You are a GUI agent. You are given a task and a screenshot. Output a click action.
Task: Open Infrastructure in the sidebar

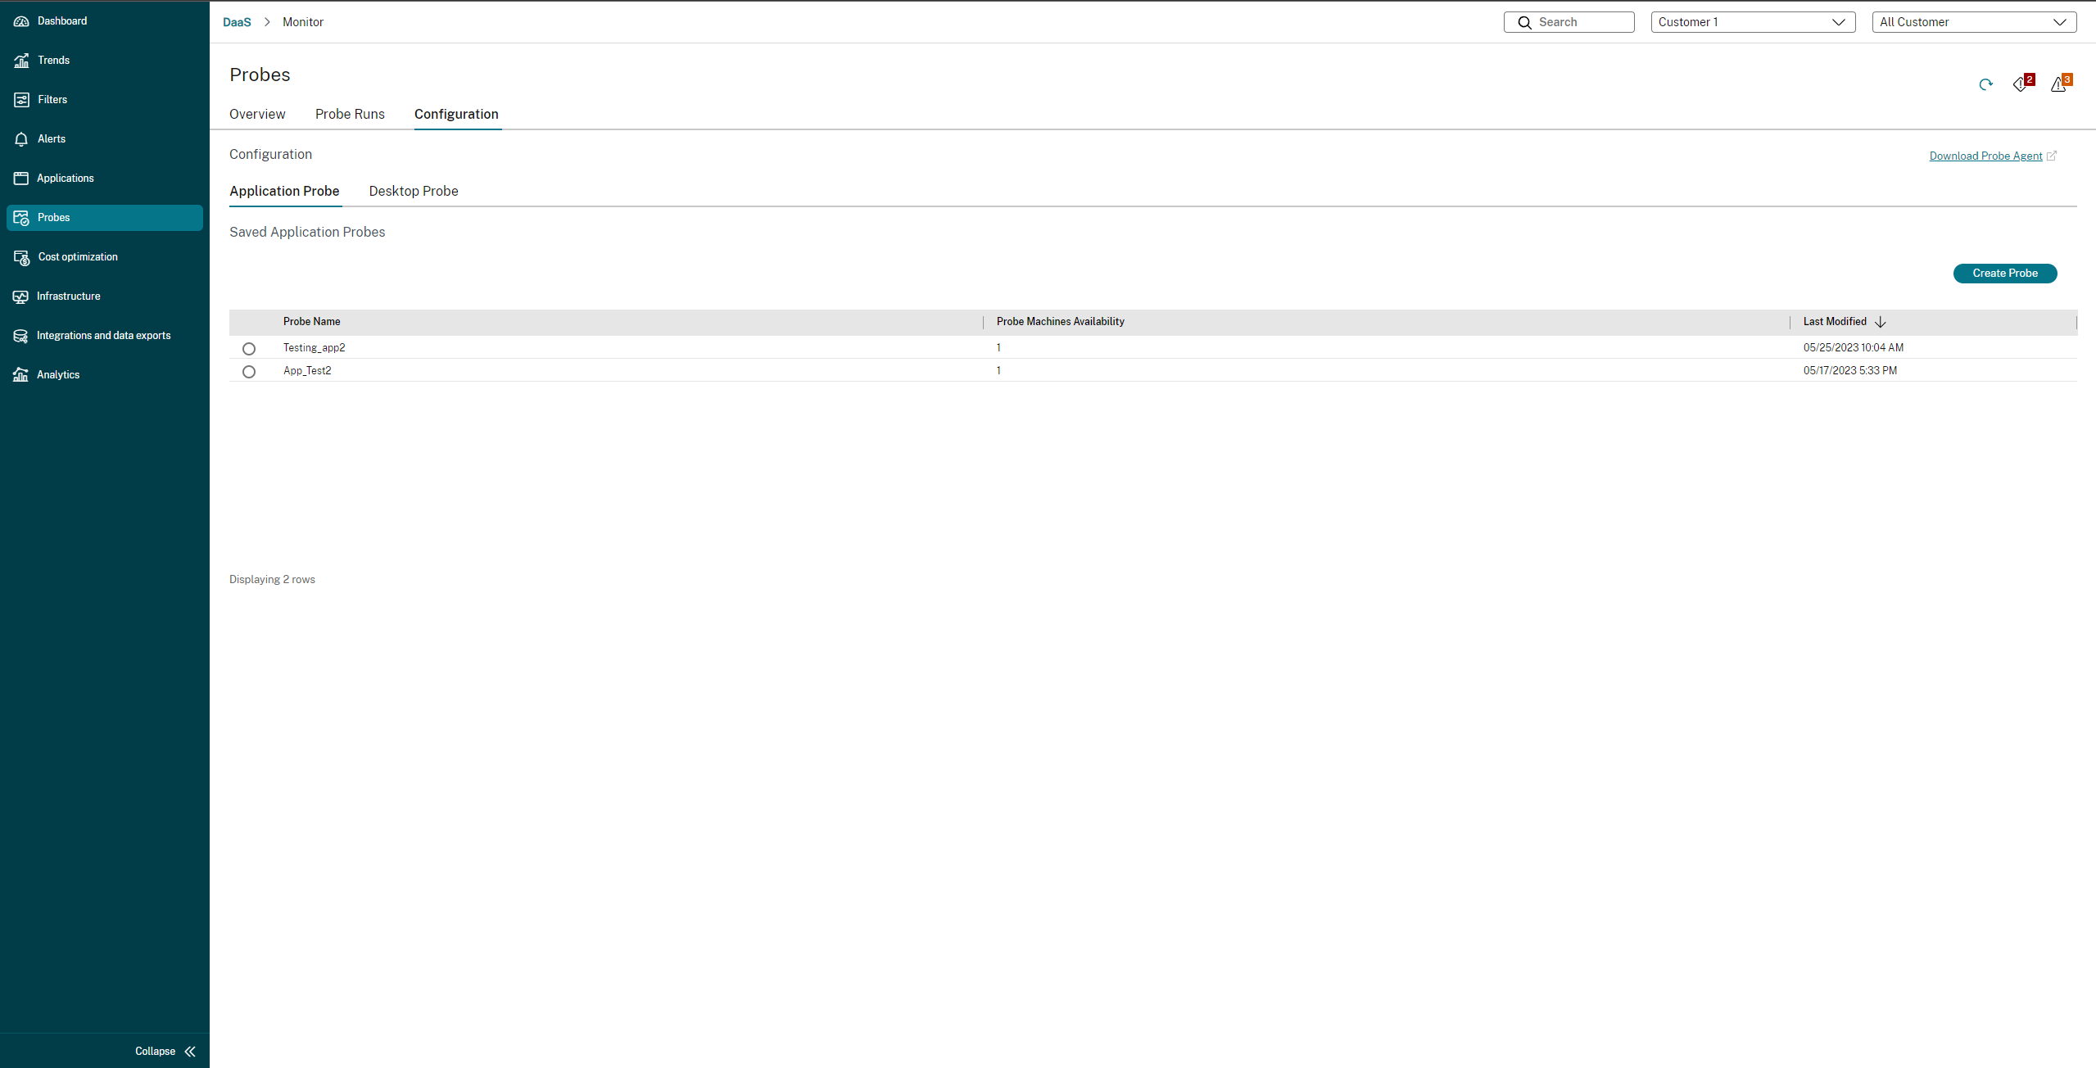point(68,296)
